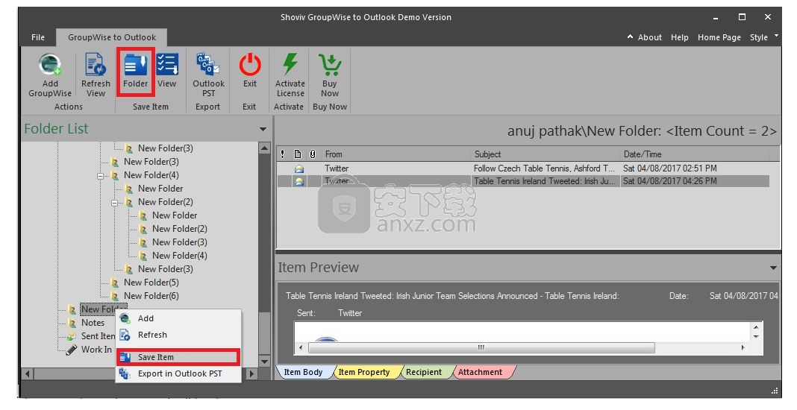Click envelope icon of Table Tennis Ireland Tweeted email
797x410 pixels.
tap(299, 181)
